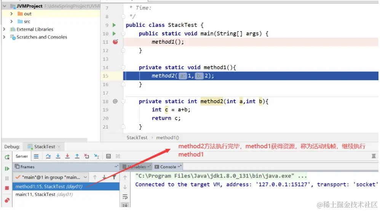Click the Trace Current Stream Chain icon
The width and height of the screenshot is (380, 211).
click(x=118, y=156)
